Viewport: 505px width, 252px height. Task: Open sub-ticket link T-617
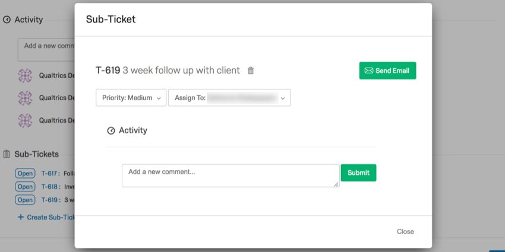click(x=51, y=174)
